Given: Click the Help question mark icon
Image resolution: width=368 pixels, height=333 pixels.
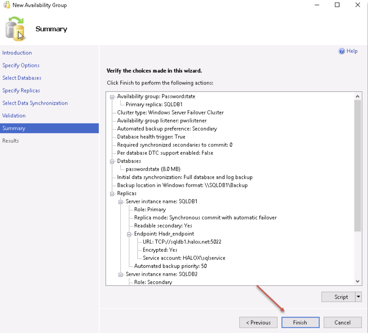Looking at the screenshot, I should (x=342, y=51).
